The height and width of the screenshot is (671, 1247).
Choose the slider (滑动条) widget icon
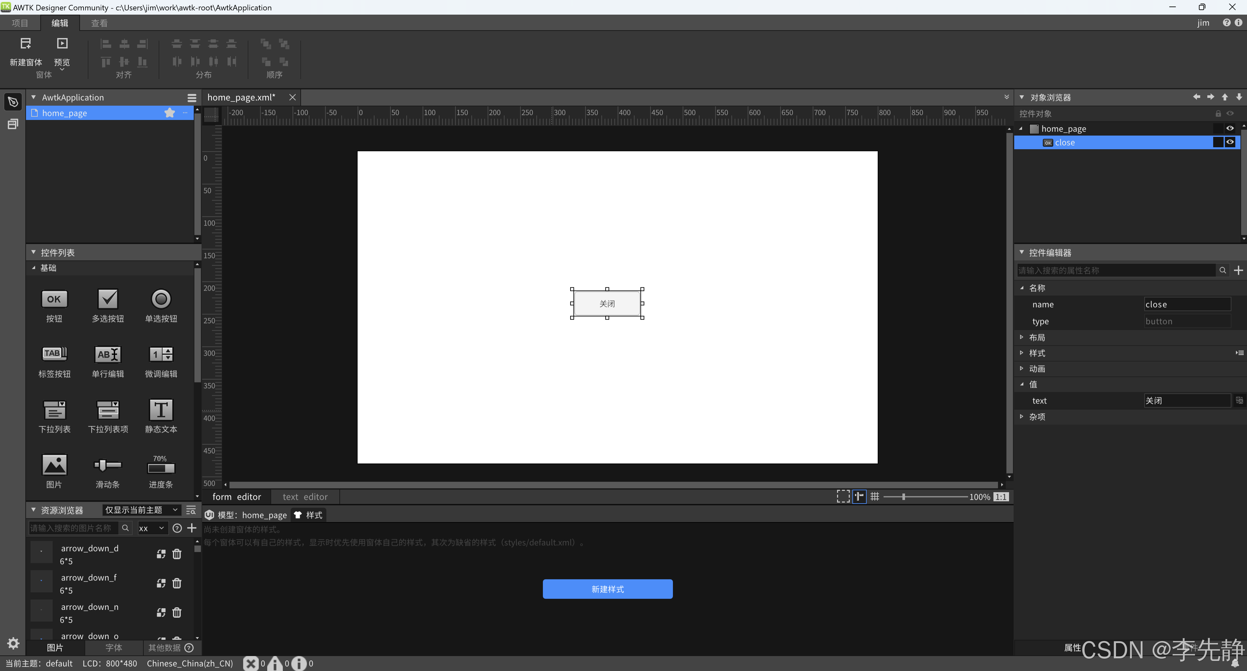click(x=108, y=465)
